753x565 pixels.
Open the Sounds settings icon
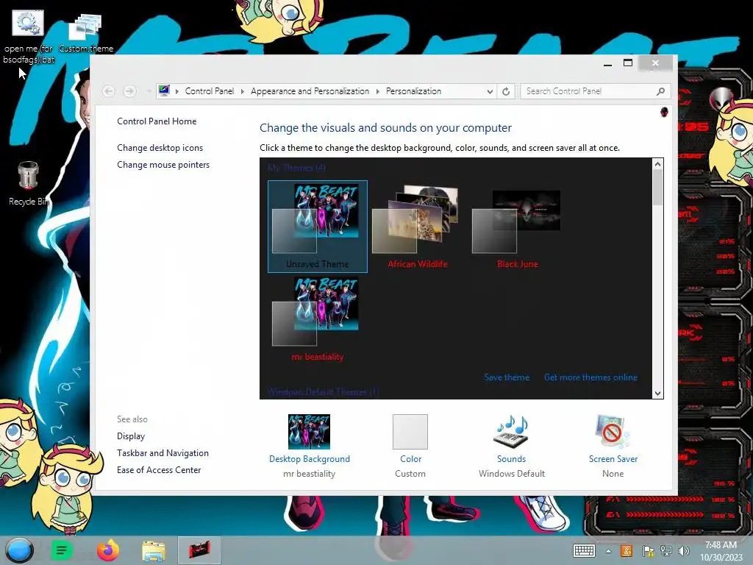(x=512, y=431)
